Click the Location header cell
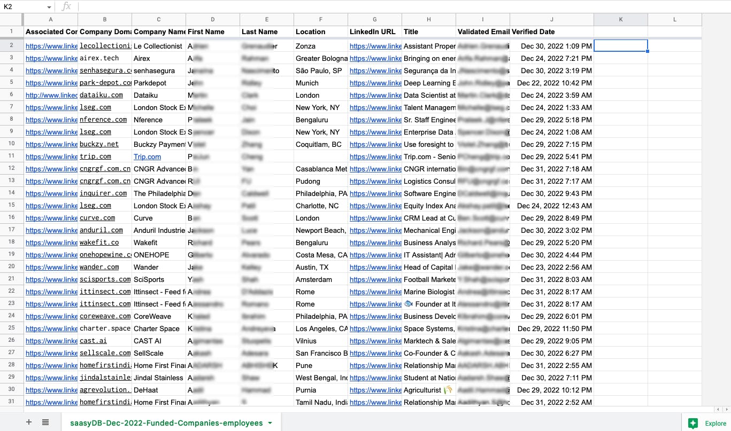 point(321,32)
